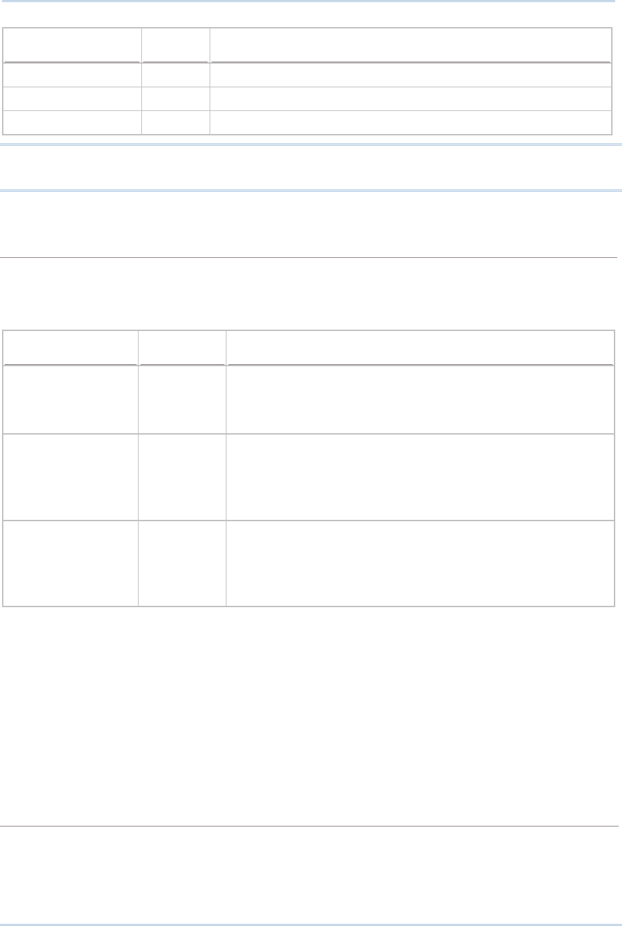
Task: Click the lower table's first header cell
Action: pyautogui.click(x=70, y=348)
